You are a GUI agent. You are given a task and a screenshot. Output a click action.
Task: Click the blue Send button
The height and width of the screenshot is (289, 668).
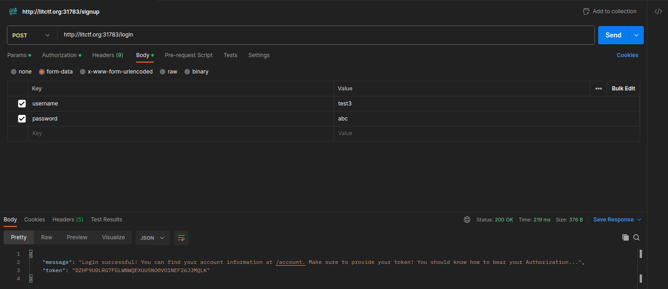click(x=613, y=35)
